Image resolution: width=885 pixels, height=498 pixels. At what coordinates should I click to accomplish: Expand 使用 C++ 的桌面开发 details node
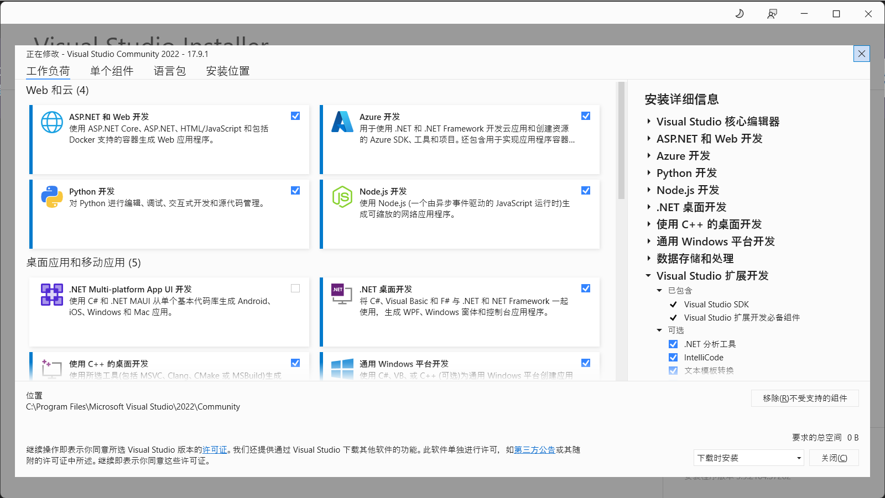pyautogui.click(x=649, y=224)
